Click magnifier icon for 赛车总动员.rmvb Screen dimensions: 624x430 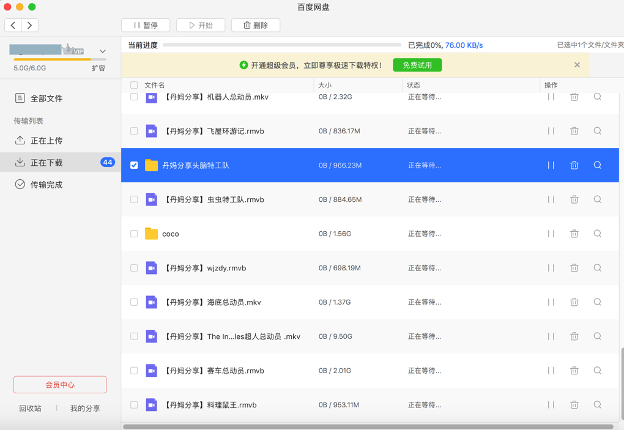point(597,370)
